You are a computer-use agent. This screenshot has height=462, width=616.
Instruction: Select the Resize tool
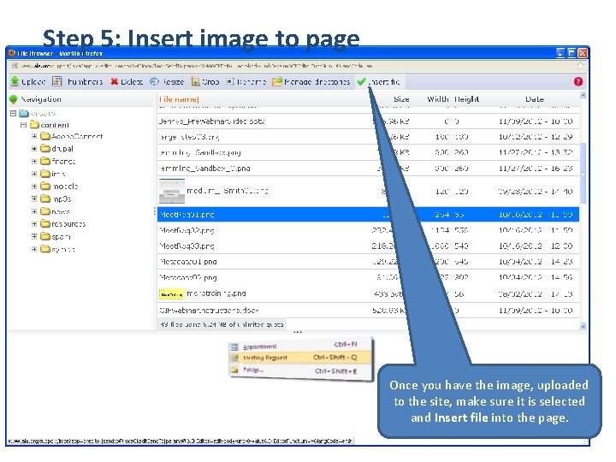coord(167,82)
